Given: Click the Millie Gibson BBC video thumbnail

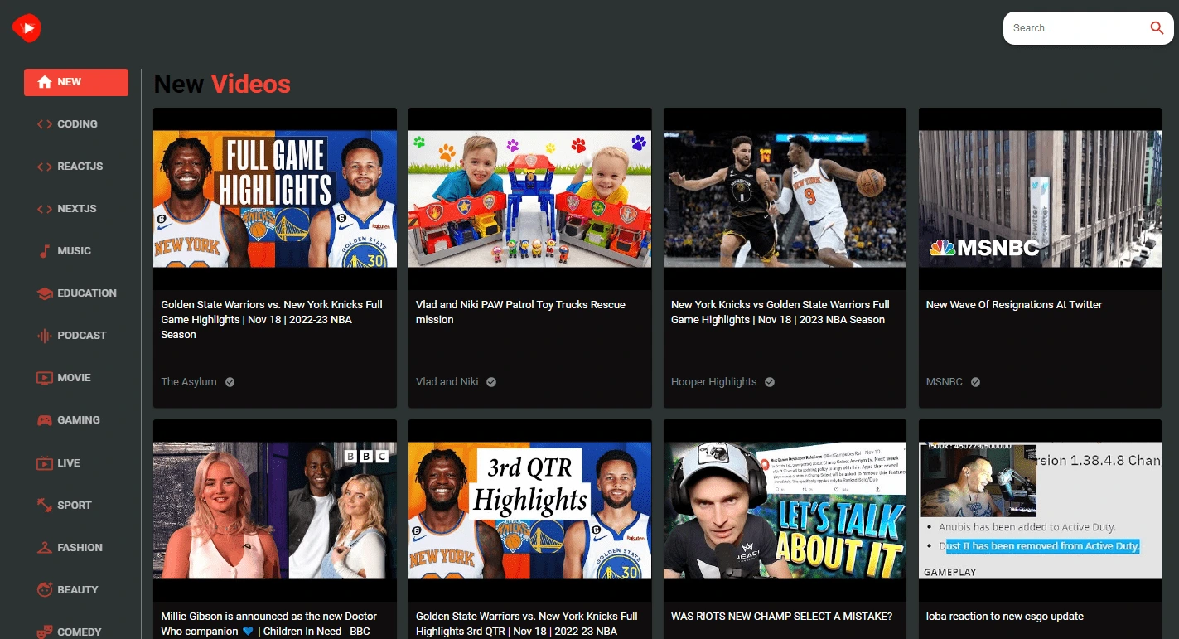Looking at the screenshot, I should coord(274,510).
